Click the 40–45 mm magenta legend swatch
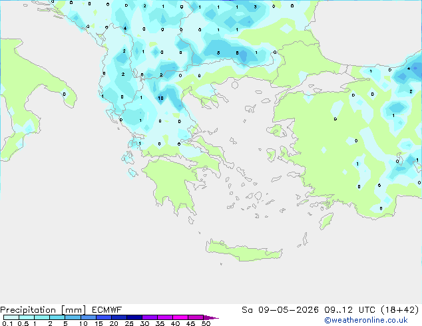This screenshot has height=326, width=422. point(180,317)
